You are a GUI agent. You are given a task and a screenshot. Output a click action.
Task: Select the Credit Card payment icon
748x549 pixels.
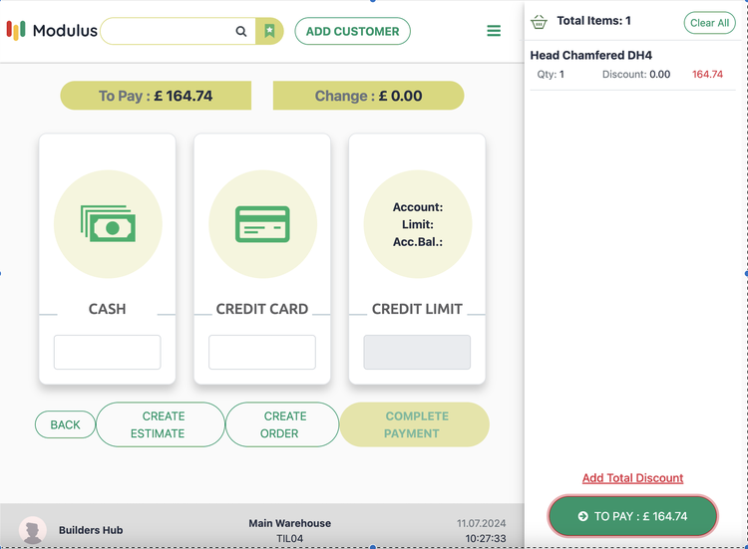tap(262, 224)
